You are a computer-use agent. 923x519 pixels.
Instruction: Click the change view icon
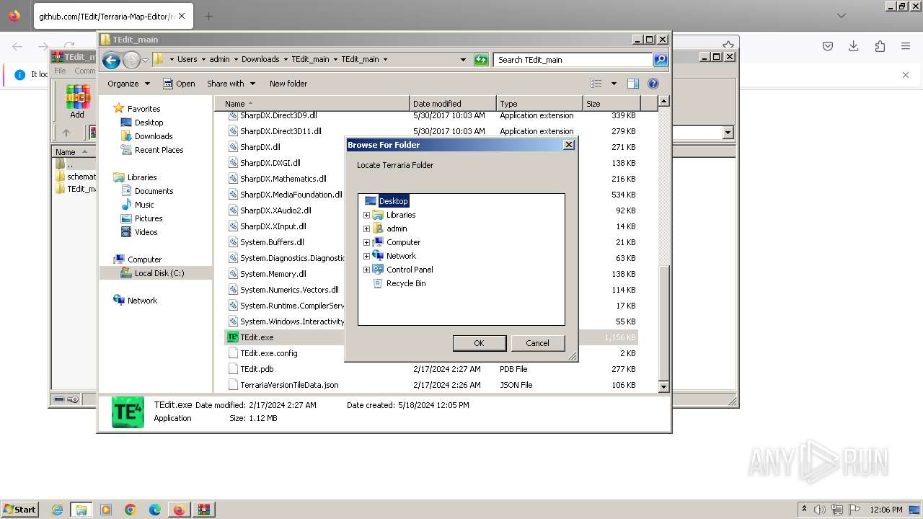[x=596, y=84]
